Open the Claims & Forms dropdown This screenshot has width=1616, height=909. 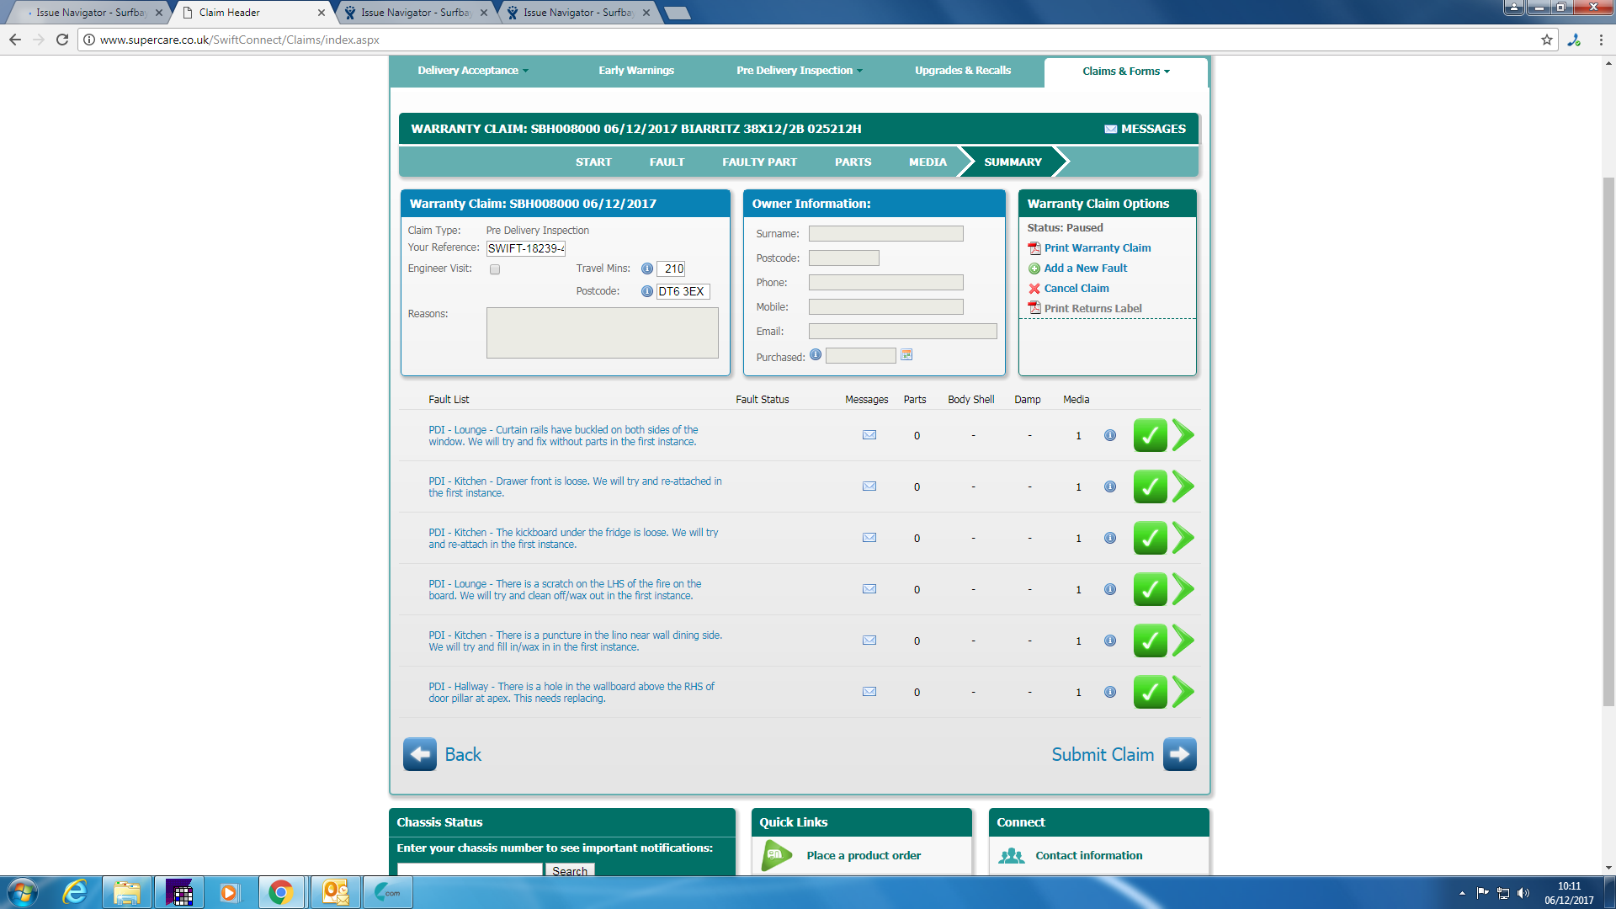[1125, 72]
